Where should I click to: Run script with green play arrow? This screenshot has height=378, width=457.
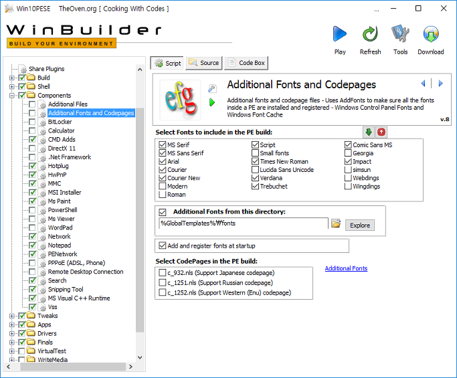(x=212, y=102)
